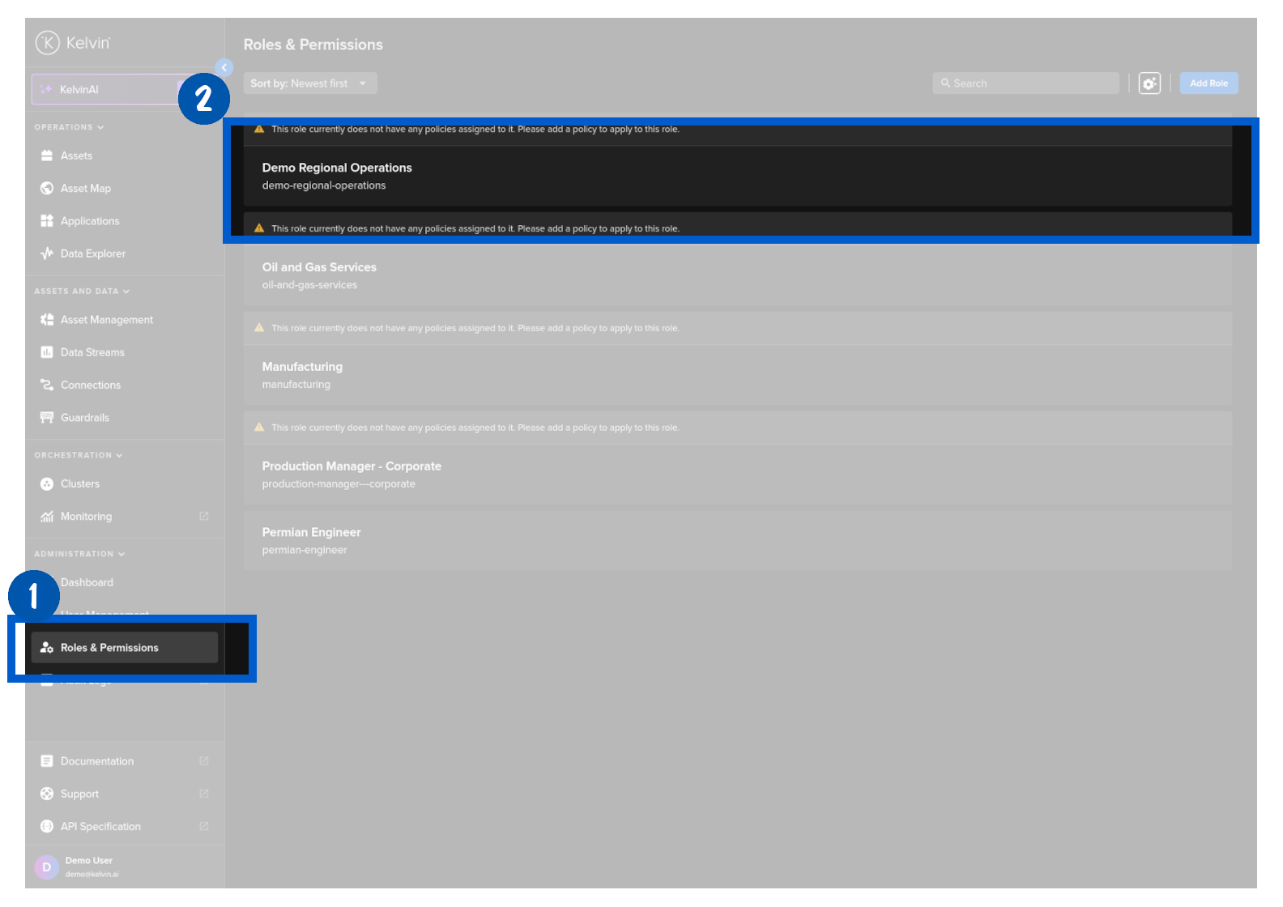This screenshot has height=907, width=1283.
Task: Open the Sort by Newest first dropdown
Action: pos(309,83)
